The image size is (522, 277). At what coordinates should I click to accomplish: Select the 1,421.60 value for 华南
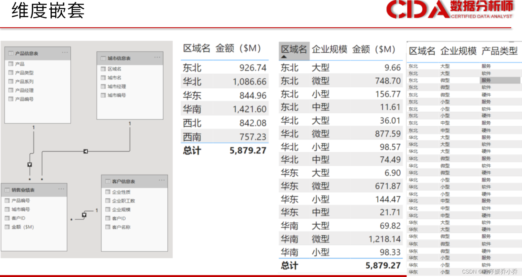(x=250, y=109)
